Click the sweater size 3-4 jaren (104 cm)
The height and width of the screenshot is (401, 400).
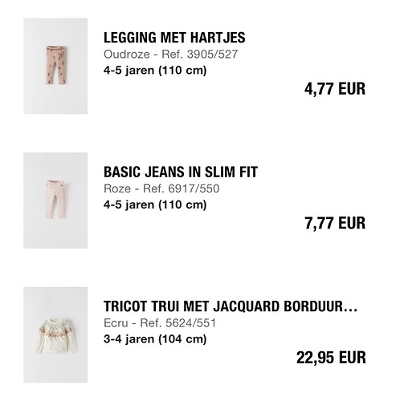155,339
